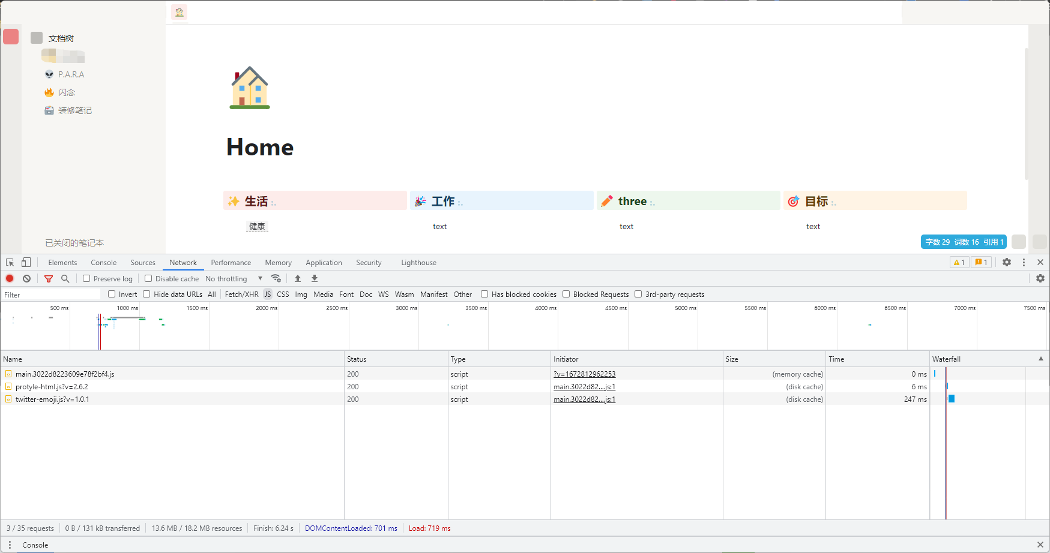Click the network Filter text field
Image resolution: width=1050 pixels, height=553 pixels.
51,294
